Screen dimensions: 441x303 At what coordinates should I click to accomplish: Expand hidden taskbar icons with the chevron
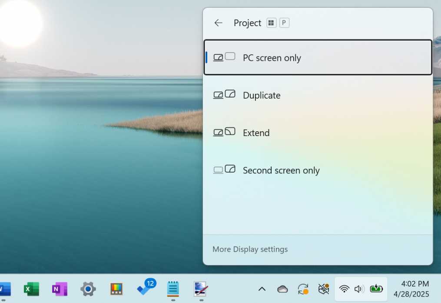pyautogui.click(x=262, y=289)
